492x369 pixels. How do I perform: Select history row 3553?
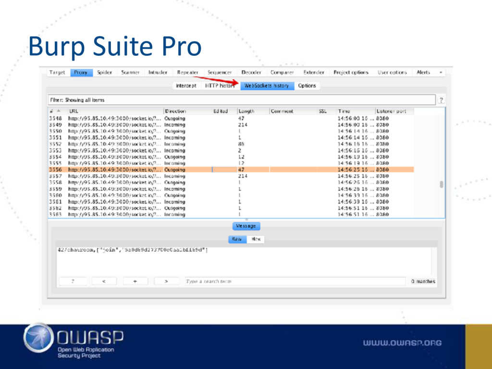tap(231, 150)
